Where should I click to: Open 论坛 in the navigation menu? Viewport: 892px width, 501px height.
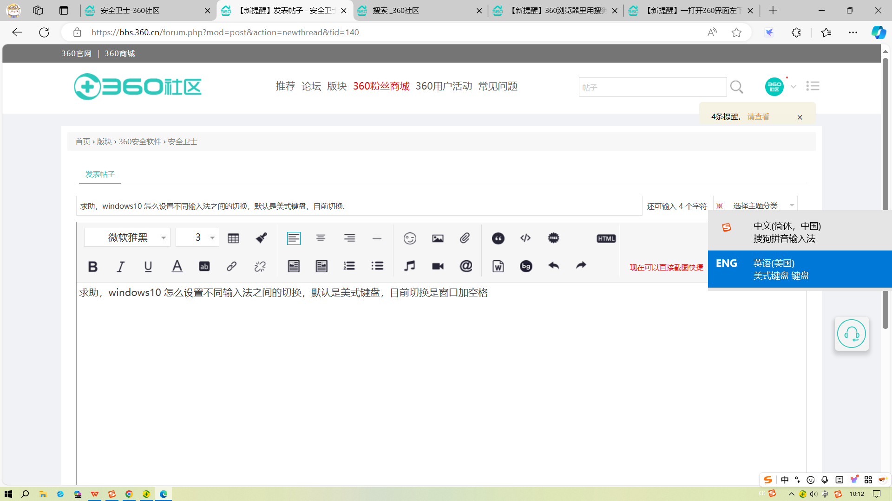point(311,86)
